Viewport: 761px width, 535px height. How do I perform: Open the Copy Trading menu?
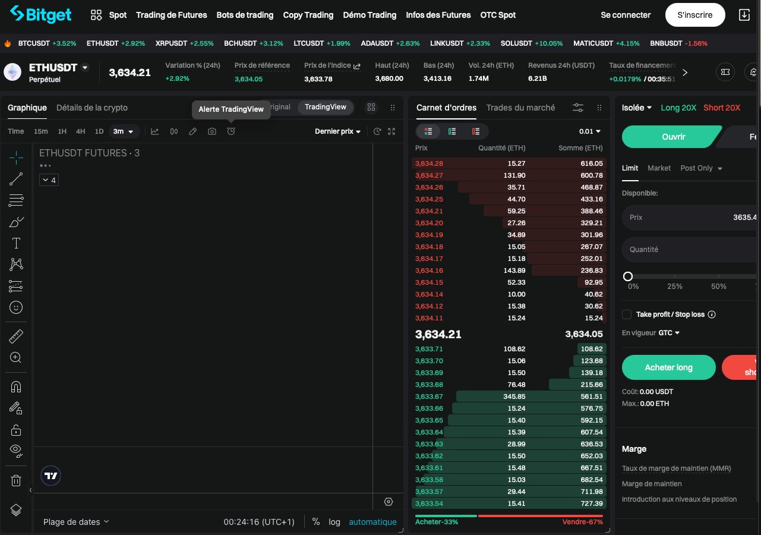(308, 15)
